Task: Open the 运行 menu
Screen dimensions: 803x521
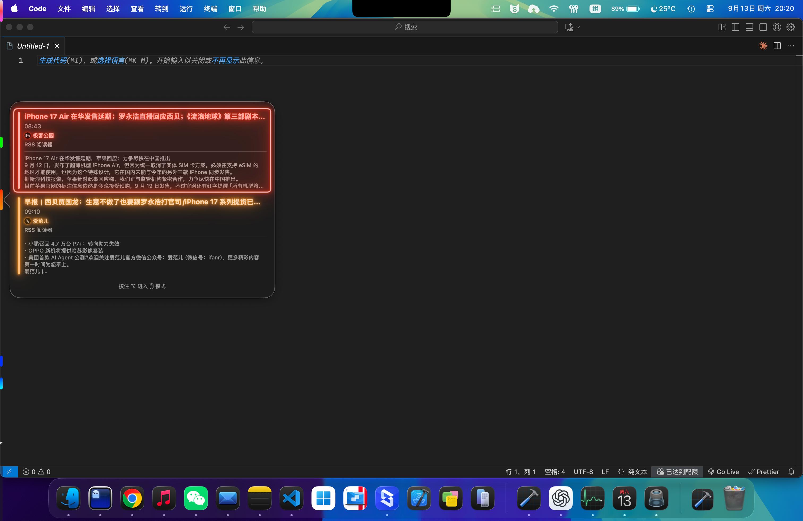Action: click(x=186, y=9)
